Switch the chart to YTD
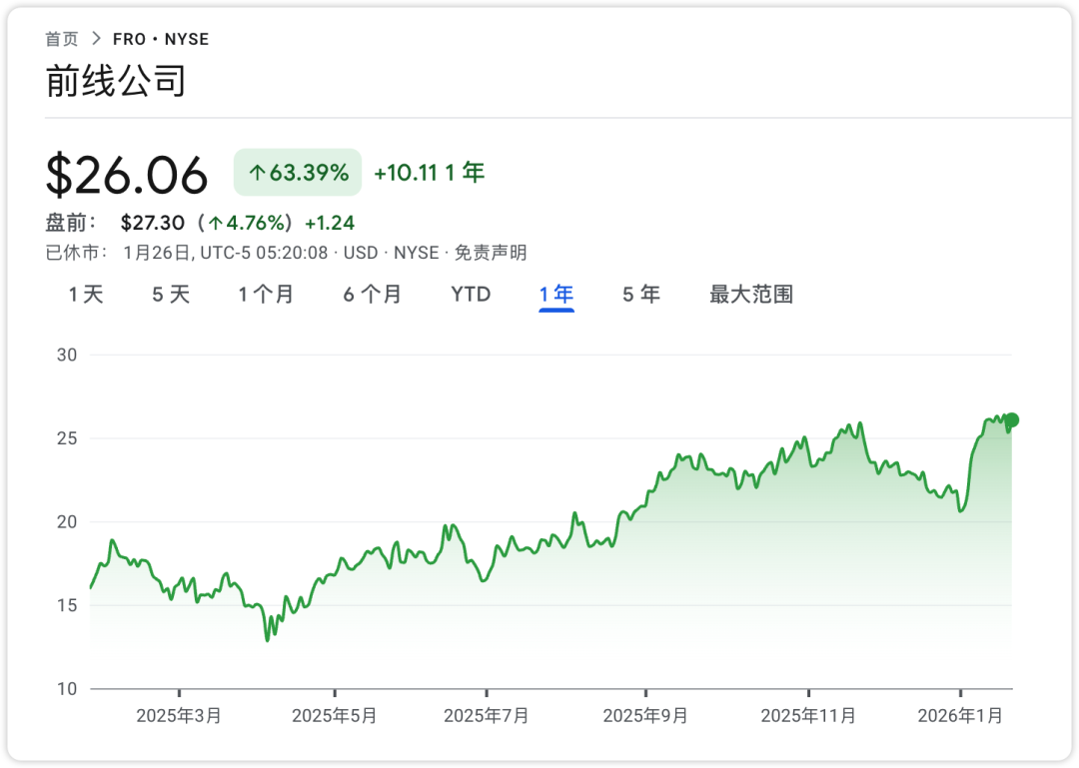1079x768 pixels. point(471,295)
